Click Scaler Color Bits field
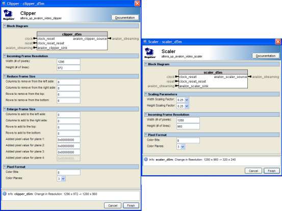 coord(188,140)
